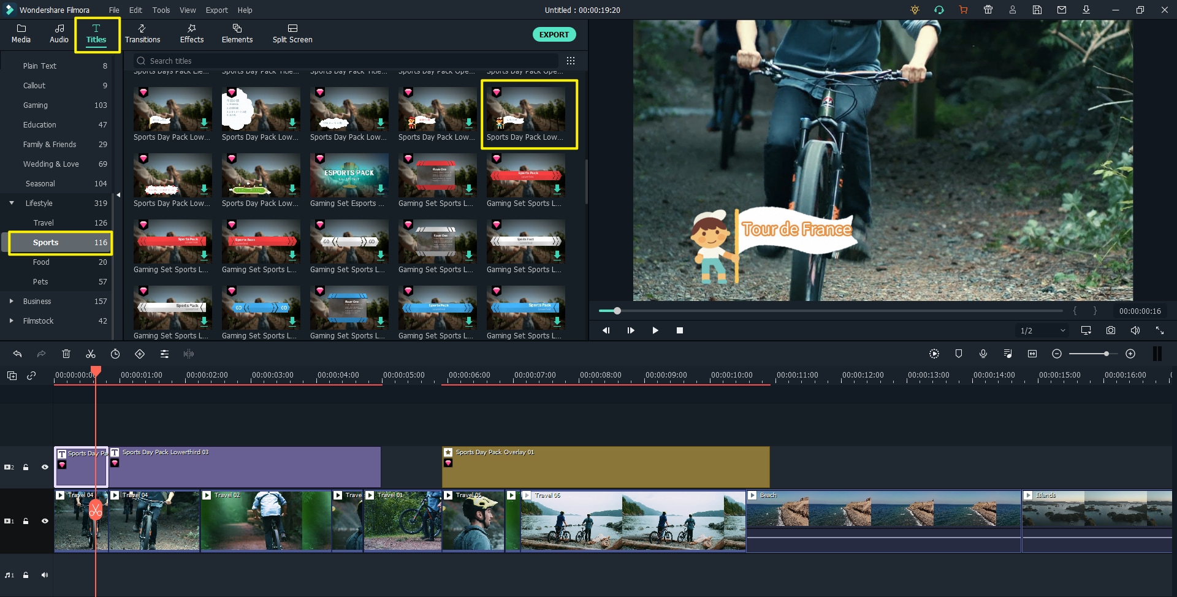Step back one frame
This screenshot has height=597, width=1177.
point(606,330)
